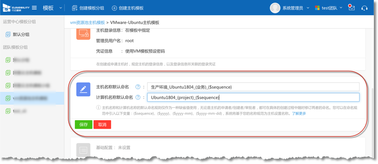This screenshot has height=164, width=378.
Task: Click the headset support icon
Action: [365, 8]
